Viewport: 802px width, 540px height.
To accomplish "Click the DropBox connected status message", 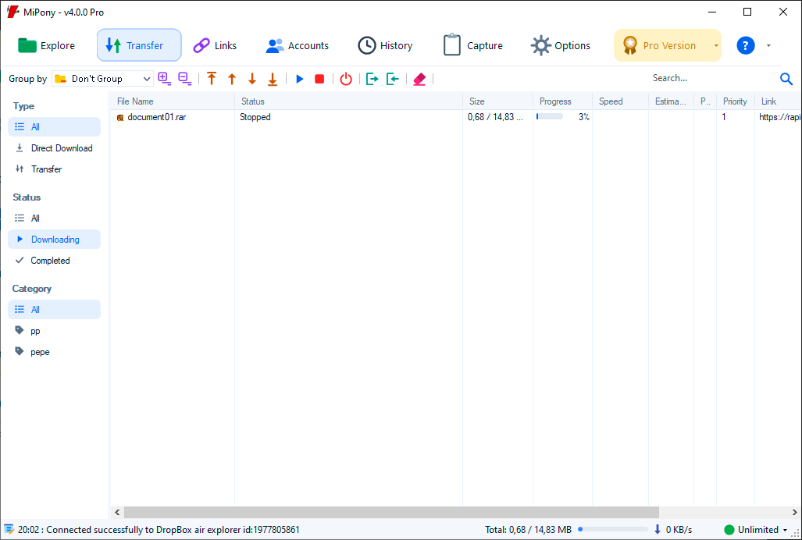I will tap(159, 530).
